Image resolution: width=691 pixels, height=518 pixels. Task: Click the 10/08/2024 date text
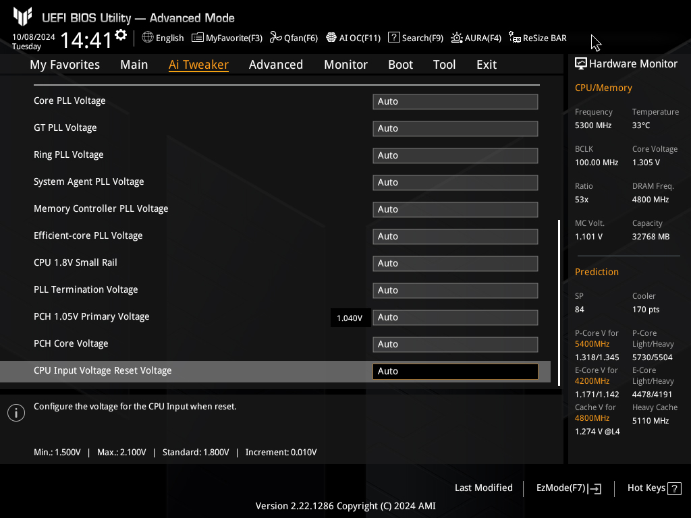34,37
